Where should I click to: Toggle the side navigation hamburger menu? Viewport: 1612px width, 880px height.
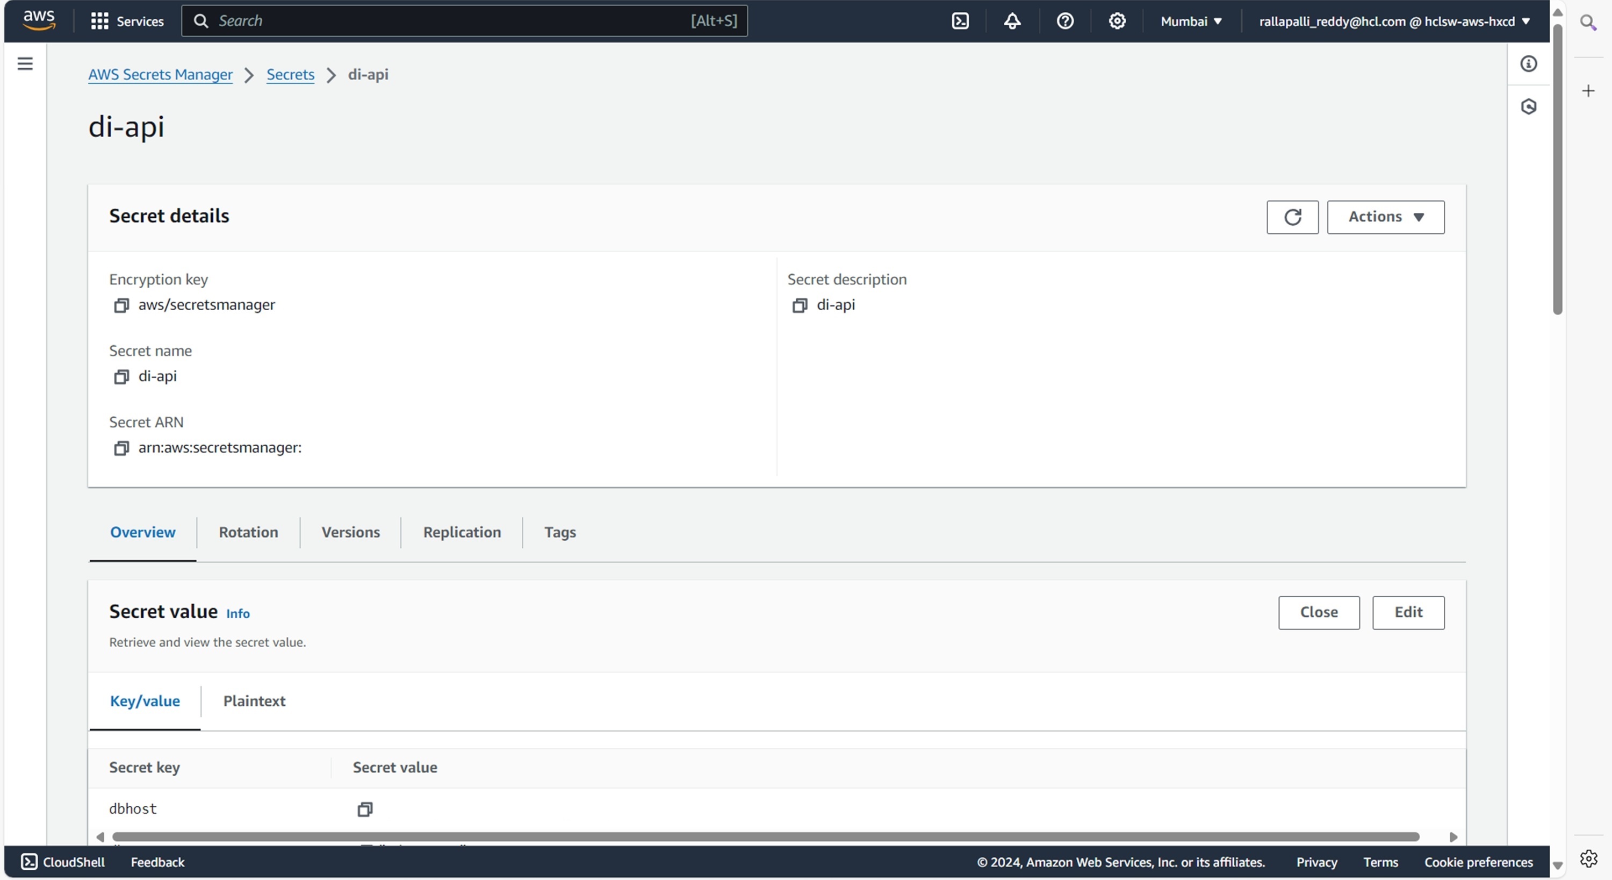[25, 64]
